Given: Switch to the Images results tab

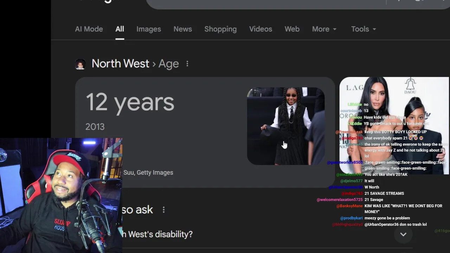Looking at the screenshot, I should coord(148,29).
